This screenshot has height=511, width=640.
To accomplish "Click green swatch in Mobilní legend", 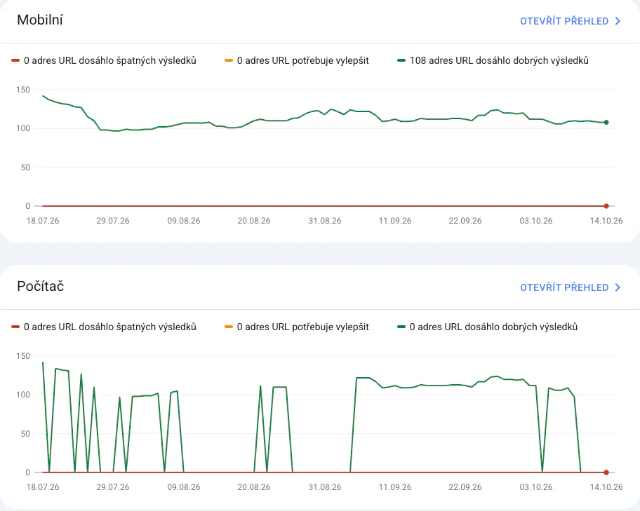I will [401, 60].
